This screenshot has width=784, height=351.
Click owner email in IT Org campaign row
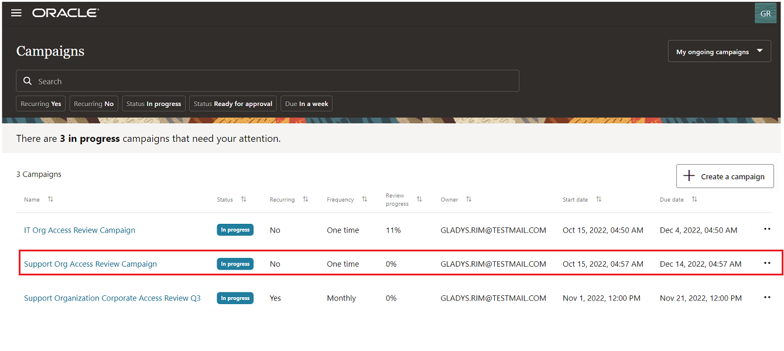(x=494, y=230)
